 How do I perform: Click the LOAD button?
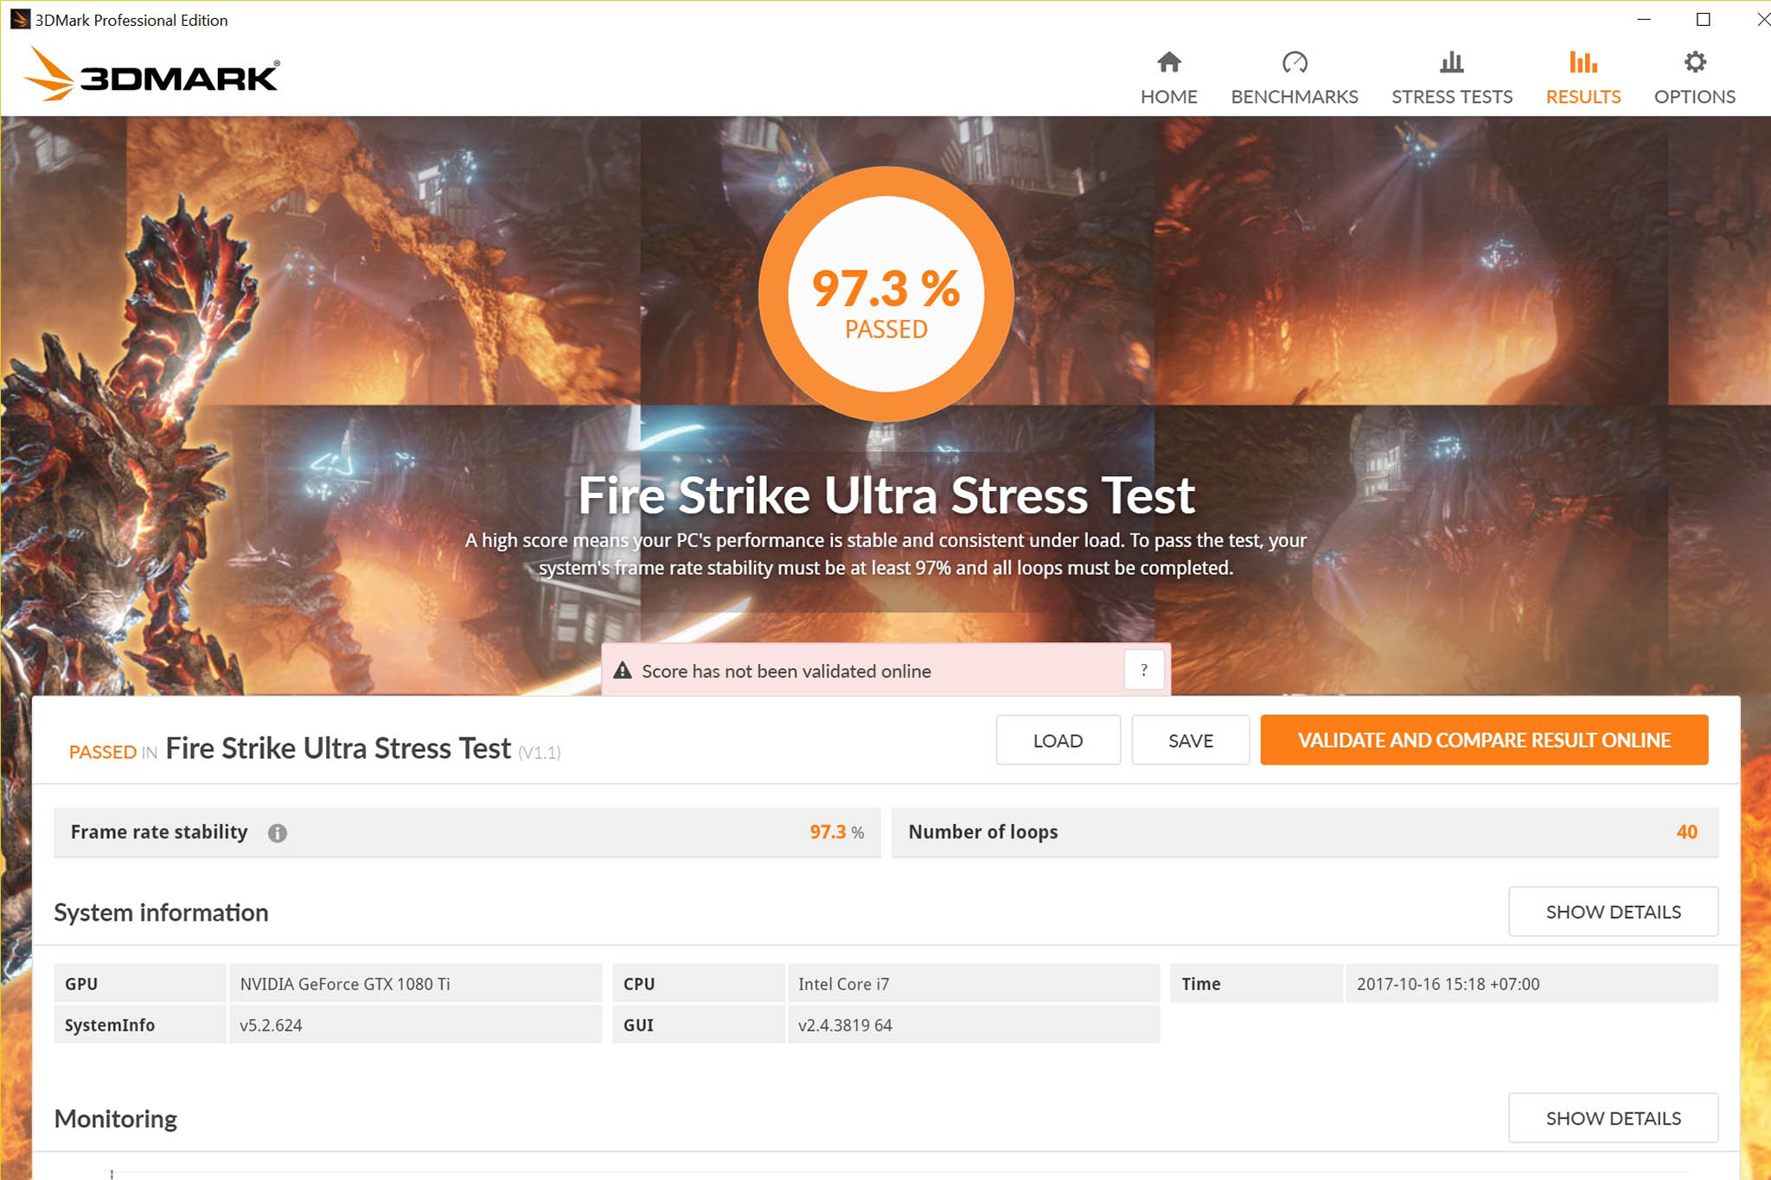pyautogui.click(x=1058, y=740)
